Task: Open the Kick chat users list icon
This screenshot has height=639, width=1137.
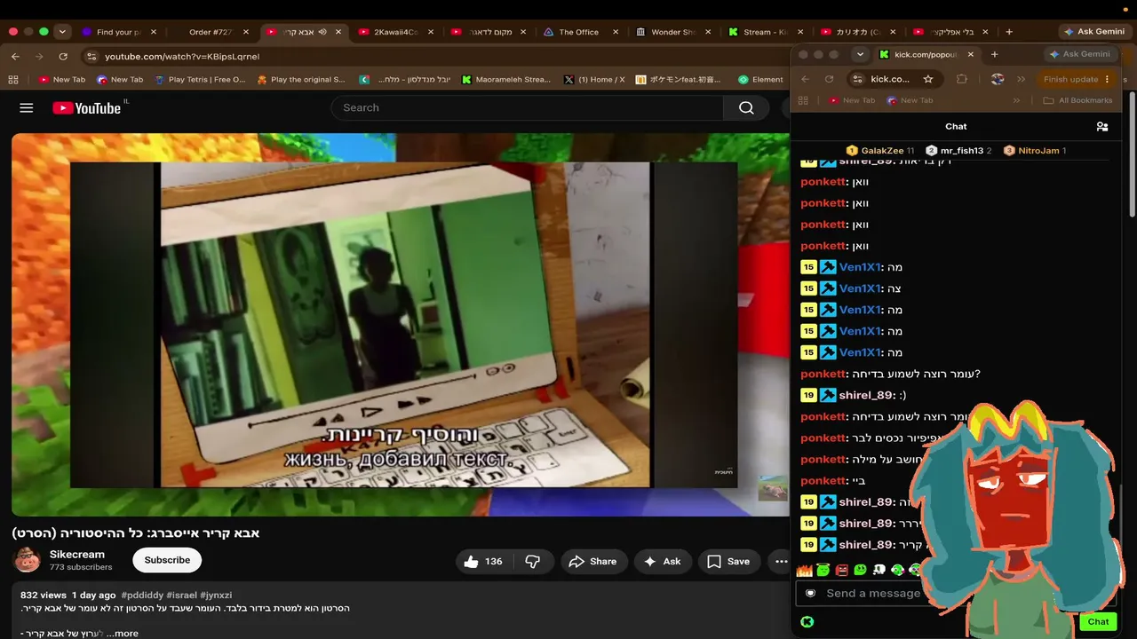Action: [x=1102, y=126]
